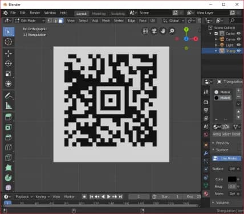The height and width of the screenshot is (214, 244).
Task: Open the Keying dropdown in timeline
Action: [43, 197]
